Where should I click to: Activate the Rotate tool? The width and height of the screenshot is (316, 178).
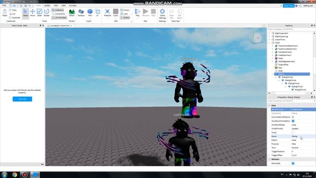(x=46, y=13)
